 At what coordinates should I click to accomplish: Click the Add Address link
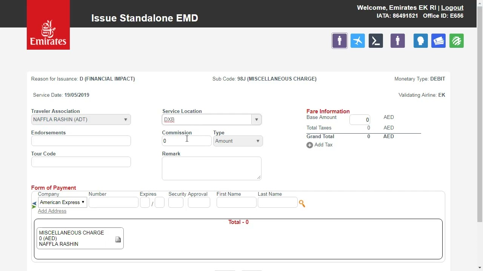point(52,211)
